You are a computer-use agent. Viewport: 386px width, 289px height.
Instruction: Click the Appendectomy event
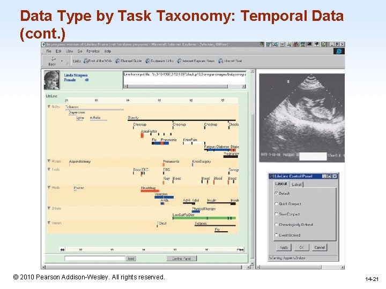[x=80, y=162]
